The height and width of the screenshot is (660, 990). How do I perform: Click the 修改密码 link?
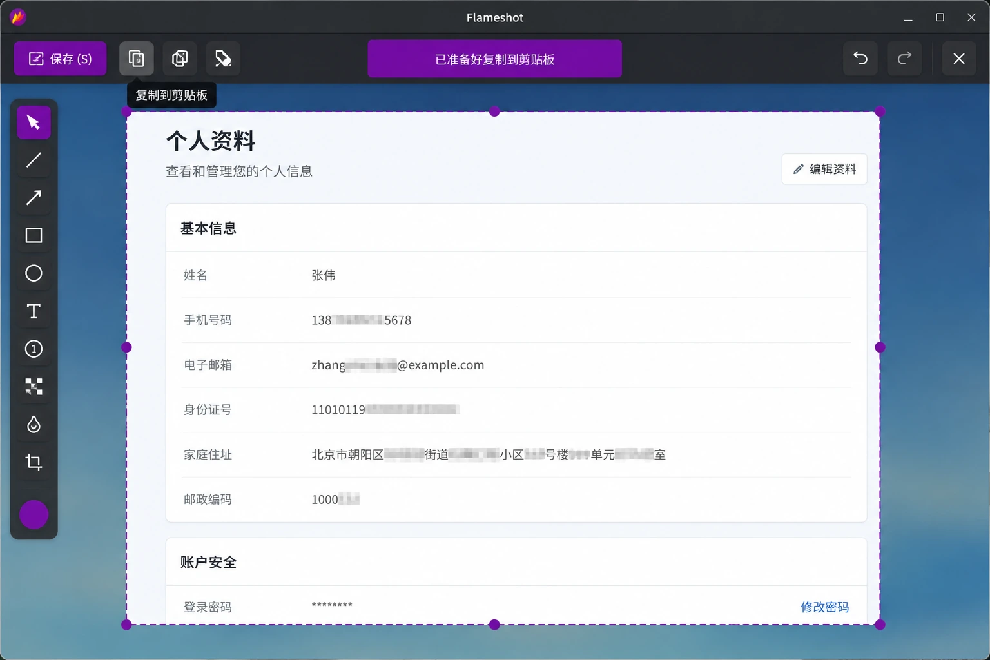[824, 607]
